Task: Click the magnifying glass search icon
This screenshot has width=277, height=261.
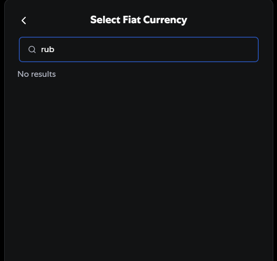Action: coord(32,49)
